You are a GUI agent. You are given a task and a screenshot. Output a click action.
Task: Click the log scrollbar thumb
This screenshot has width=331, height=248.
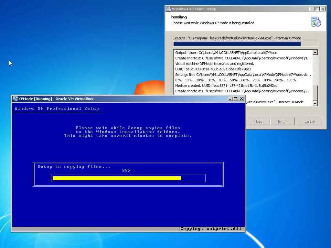tap(315, 93)
